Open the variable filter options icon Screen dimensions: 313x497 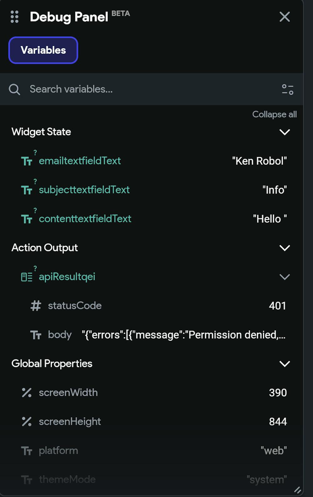pos(287,89)
